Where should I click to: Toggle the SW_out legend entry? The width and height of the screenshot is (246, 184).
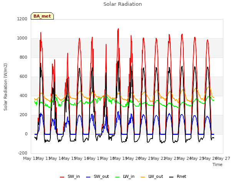(x=97, y=176)
